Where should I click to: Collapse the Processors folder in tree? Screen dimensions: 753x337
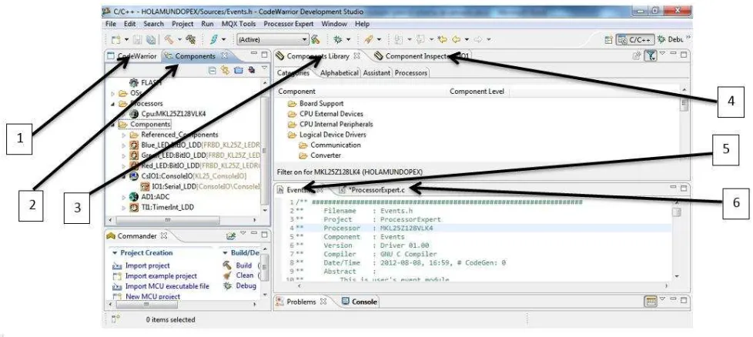click(113, 104)
